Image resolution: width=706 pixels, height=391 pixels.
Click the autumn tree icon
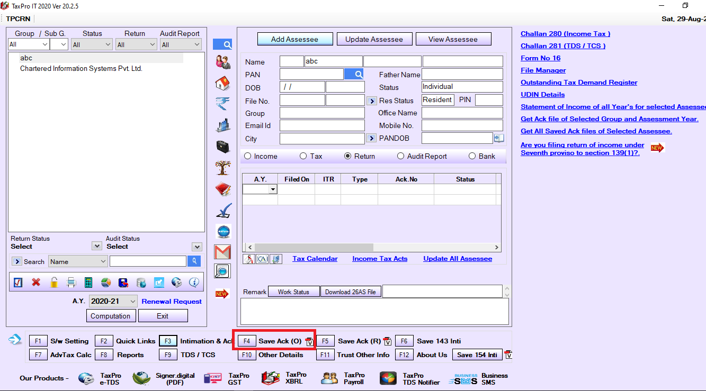point(223,168)
